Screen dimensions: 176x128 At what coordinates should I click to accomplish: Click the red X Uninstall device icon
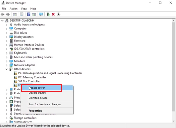53,14
